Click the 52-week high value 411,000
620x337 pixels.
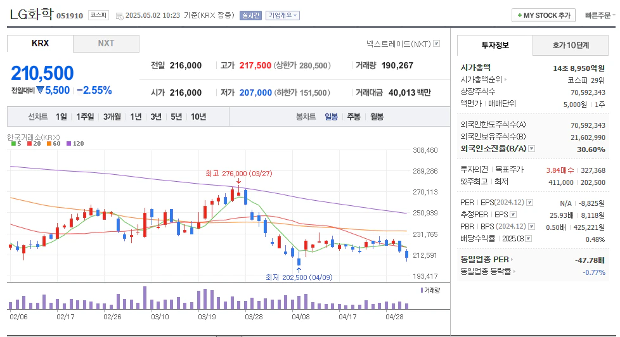click(560, 182)
